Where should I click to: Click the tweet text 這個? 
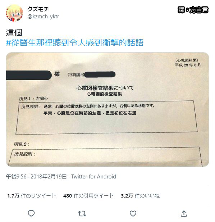pyautogui.click(x=14, y=32)
